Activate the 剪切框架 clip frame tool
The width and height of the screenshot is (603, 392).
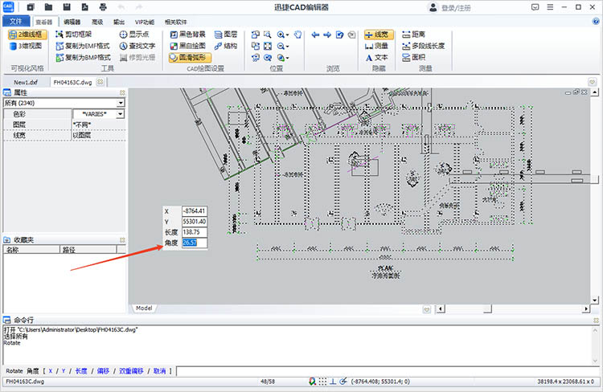[x=74, y=35]
